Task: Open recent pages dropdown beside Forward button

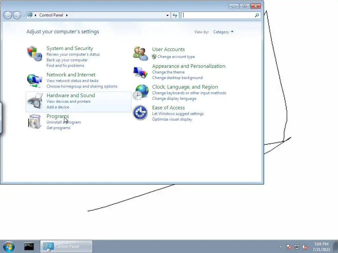Action: point(23,15)
